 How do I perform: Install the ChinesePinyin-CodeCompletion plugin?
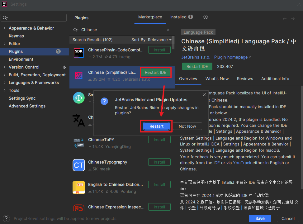click(159, 50)
